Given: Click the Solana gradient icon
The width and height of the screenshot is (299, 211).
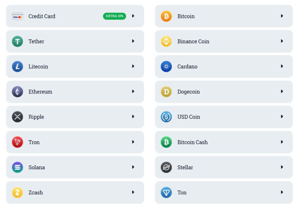Looking at the screenshot, I should pyautogui.click(x=18, y=167).
